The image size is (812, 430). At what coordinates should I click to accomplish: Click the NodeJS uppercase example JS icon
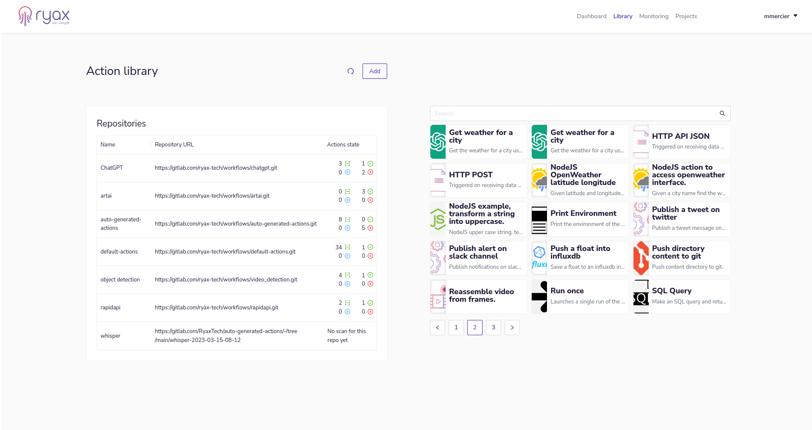(438, 219)
